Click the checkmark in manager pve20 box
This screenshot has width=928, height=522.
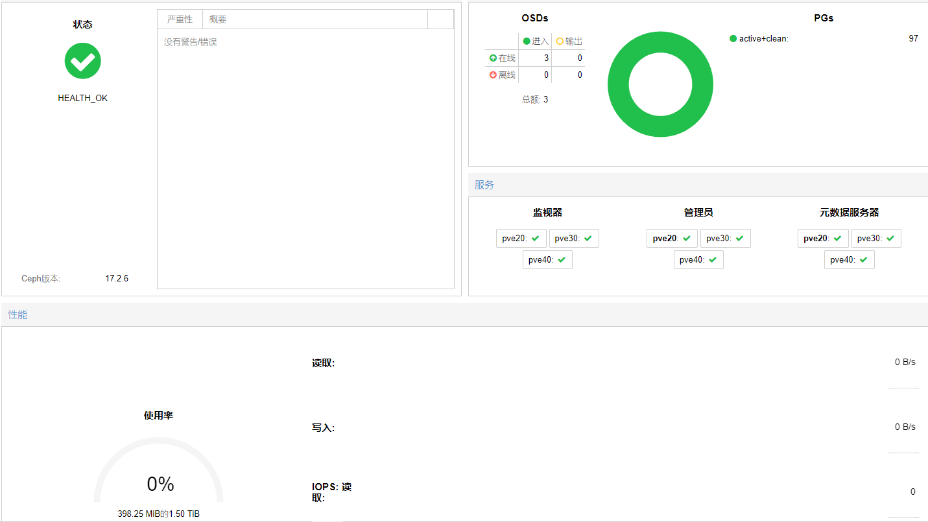[x=687, y=238]
